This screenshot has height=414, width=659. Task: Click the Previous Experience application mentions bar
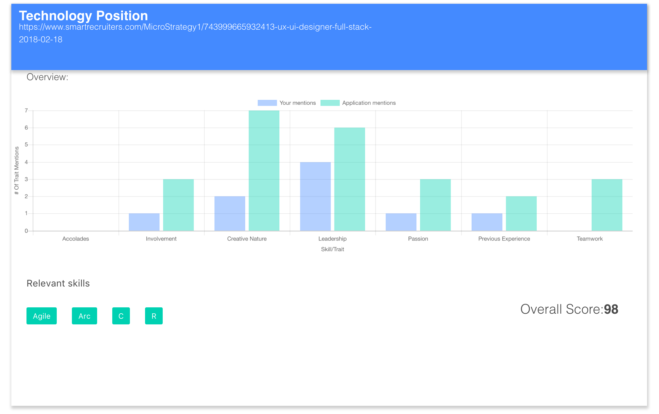[521, 214]
